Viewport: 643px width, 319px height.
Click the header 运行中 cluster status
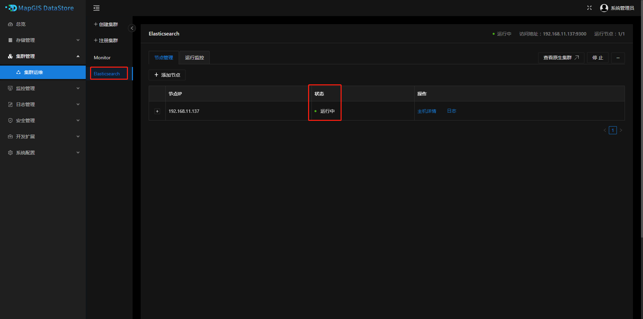502,34
